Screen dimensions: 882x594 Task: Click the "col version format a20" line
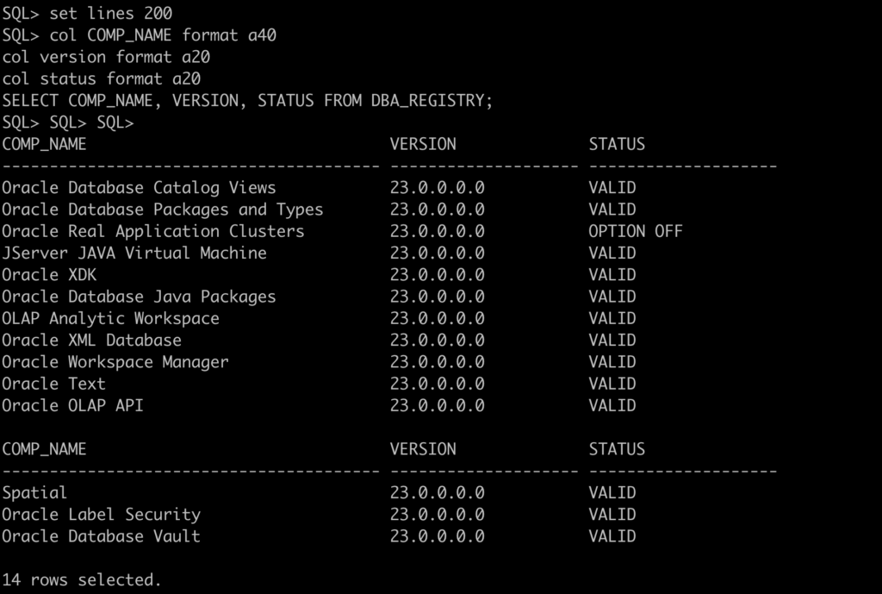point(106,57)
